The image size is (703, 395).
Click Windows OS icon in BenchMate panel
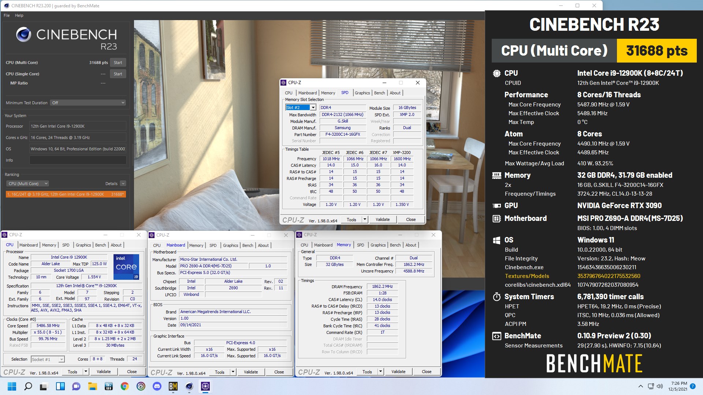coord(496,240)
